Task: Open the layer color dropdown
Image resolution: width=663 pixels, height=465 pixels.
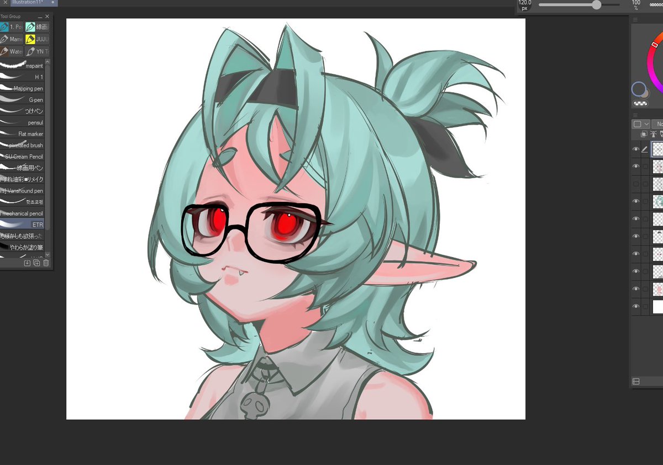Action: (641, 124)
